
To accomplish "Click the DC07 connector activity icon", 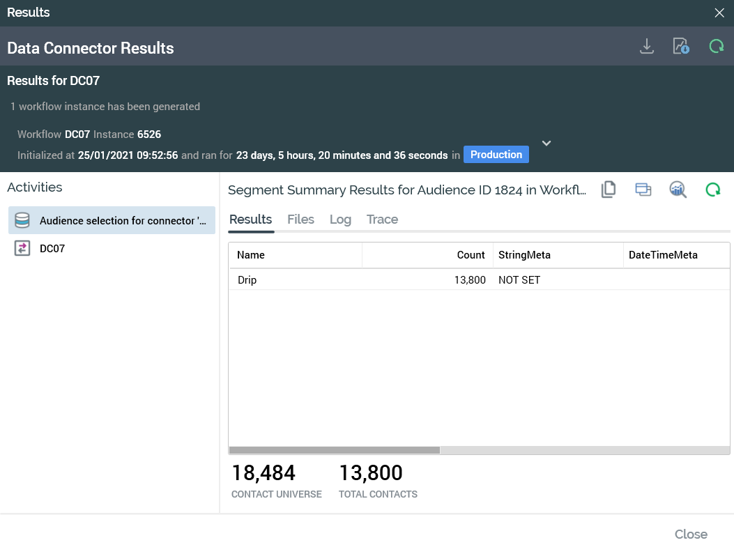I will click(x=22, y=248).
